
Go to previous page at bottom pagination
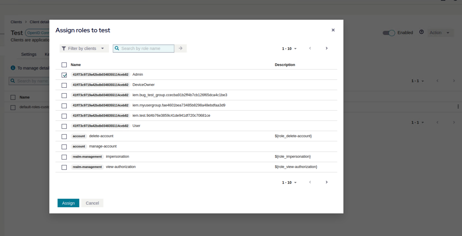pyautogui.click(x=310, y=182)
